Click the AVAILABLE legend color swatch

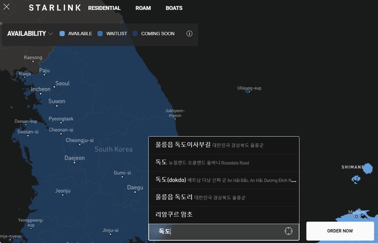(62, 33)
